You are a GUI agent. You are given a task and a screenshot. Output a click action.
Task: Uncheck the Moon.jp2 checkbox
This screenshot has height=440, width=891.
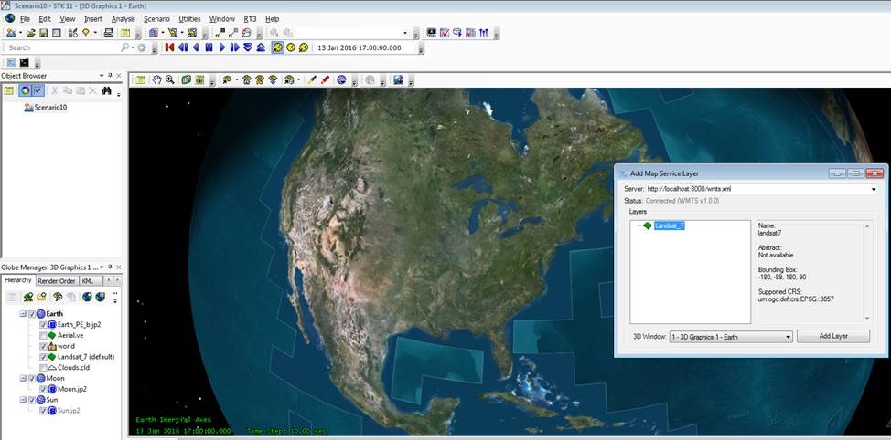(x=43, y=389)
